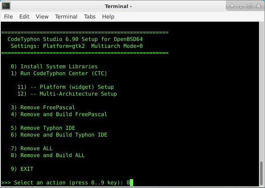Click the green cursor block at the prompt

131,182
